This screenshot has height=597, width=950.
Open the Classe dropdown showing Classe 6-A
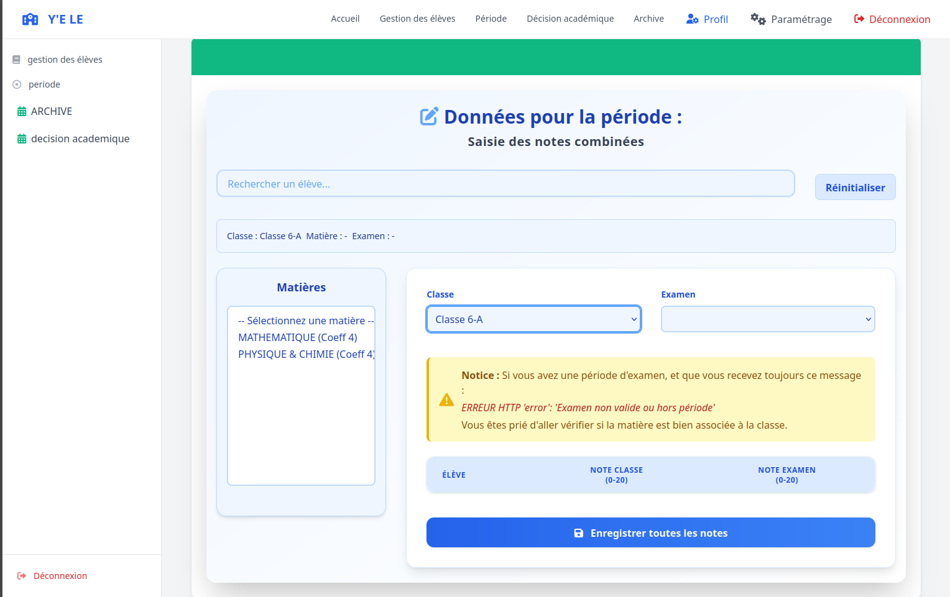click(533, 319)
